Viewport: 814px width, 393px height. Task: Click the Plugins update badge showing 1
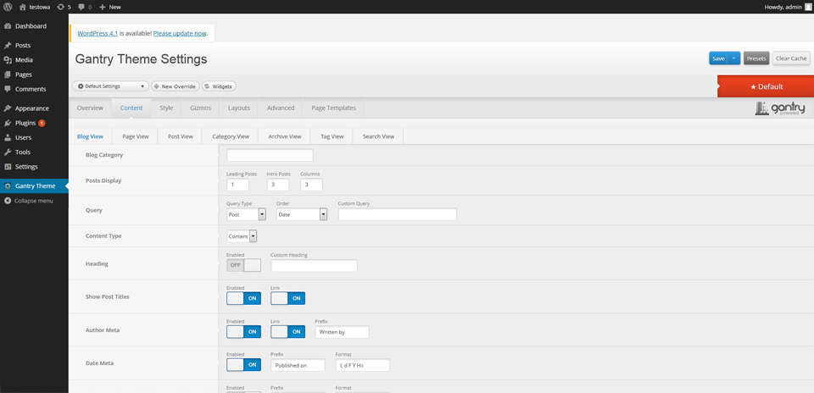point(42,124)
